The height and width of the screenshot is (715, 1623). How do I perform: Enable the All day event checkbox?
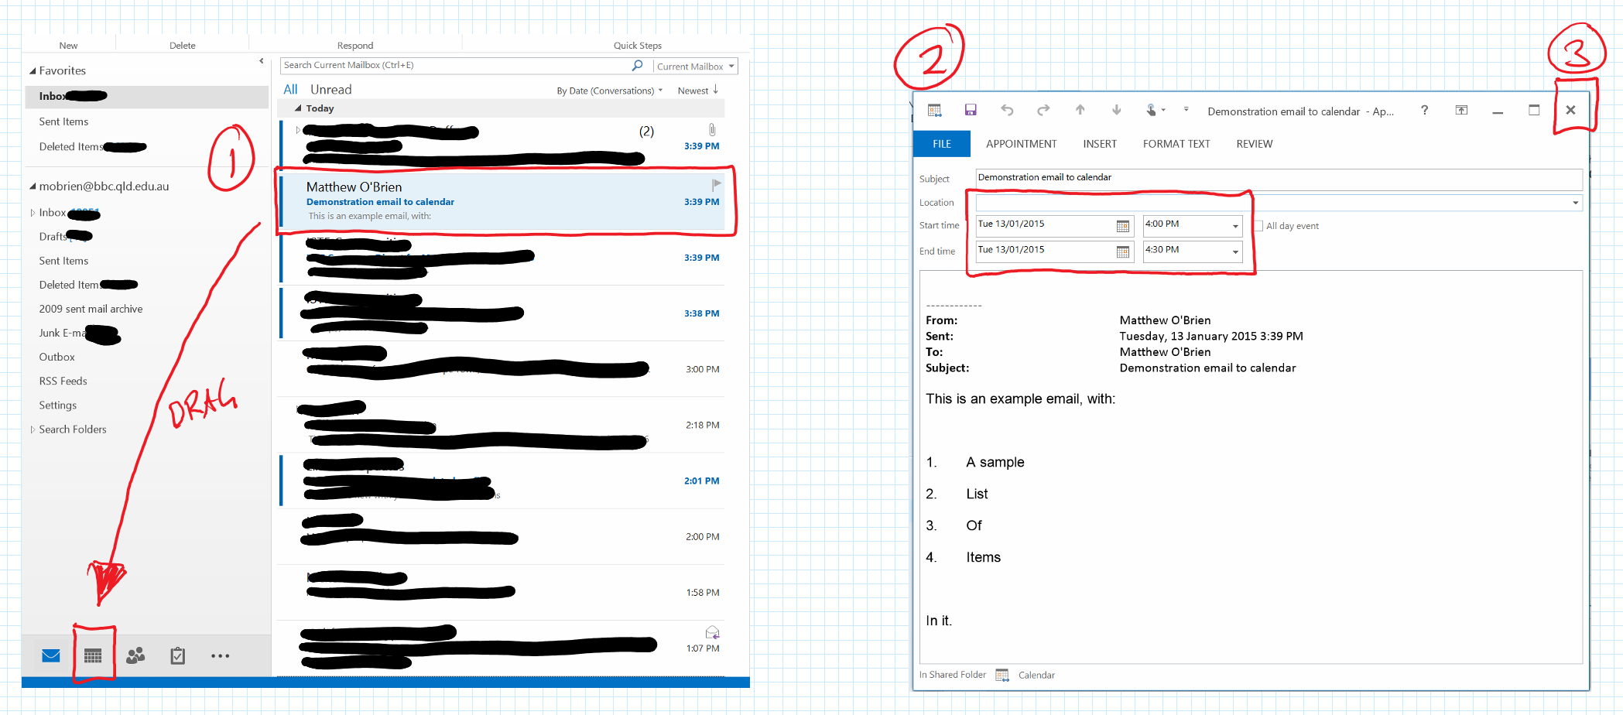tap(1259, 225)
